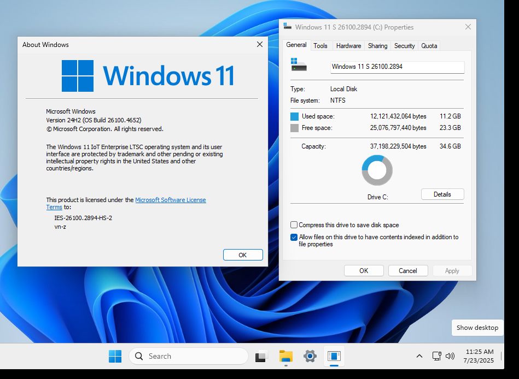Open the Hardware tab
The width and height of the screenshot is (519, 379).
tap(348, 45)
